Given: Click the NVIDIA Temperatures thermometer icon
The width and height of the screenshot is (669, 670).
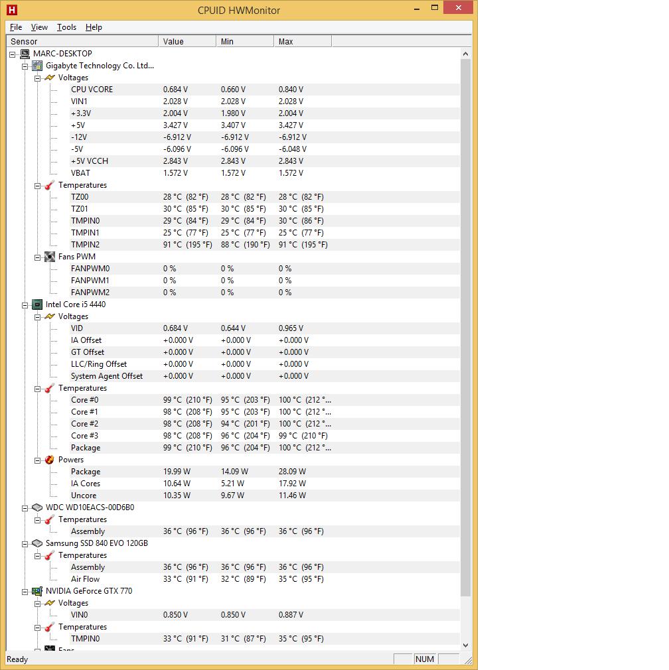Looking at the screenshot, I should click(x=50, y=627).
